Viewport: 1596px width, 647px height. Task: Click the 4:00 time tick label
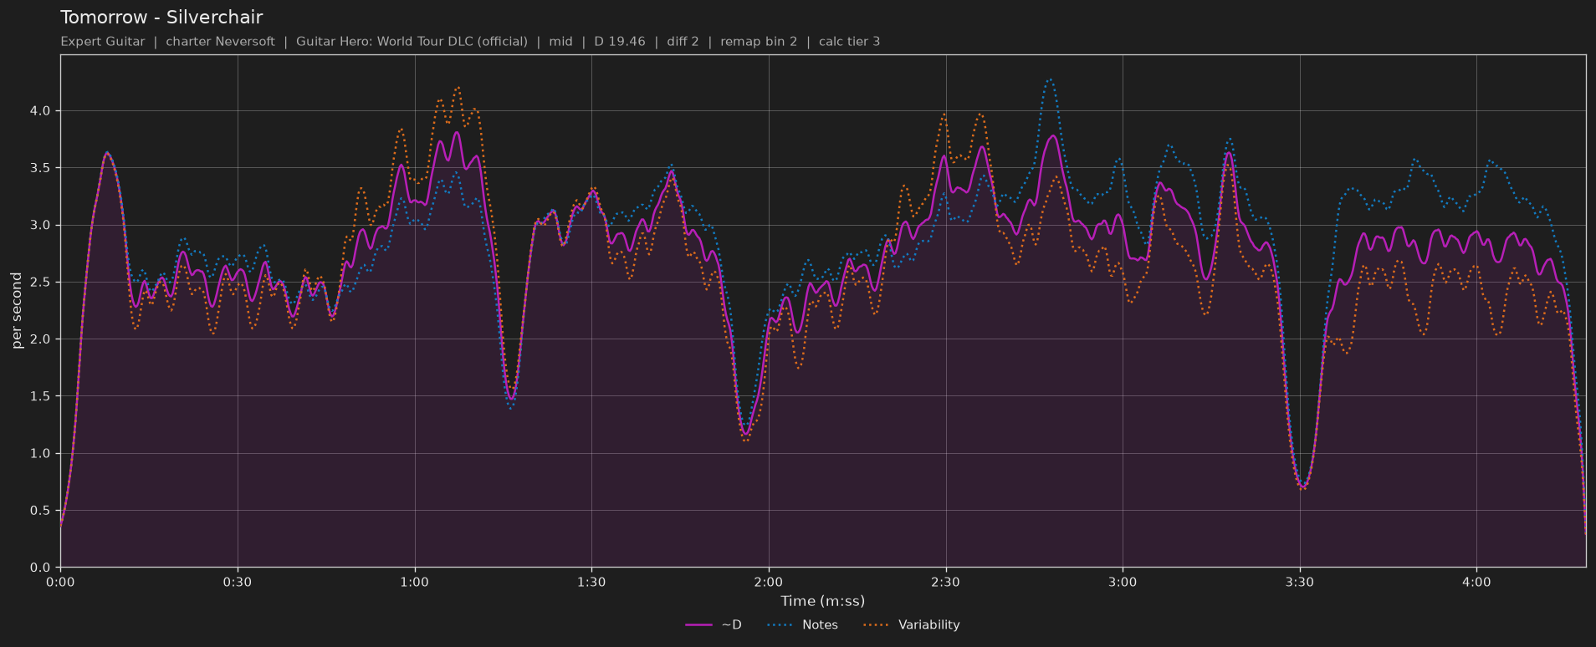click(x=1476, y=583)
